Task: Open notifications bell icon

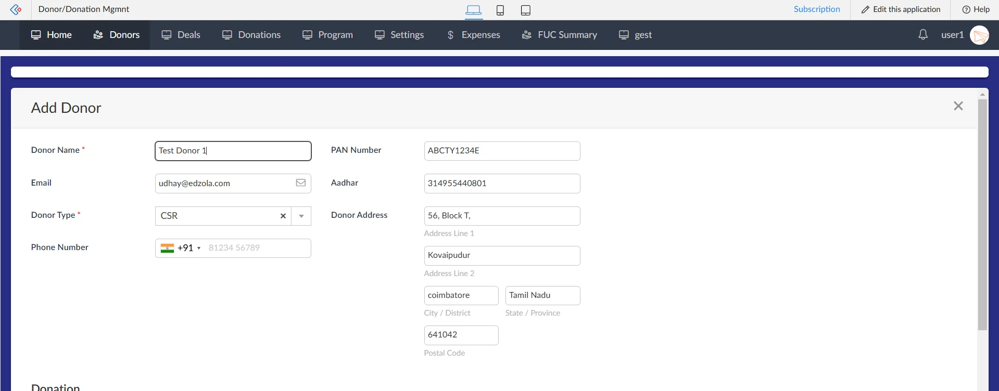Action: 923,35
